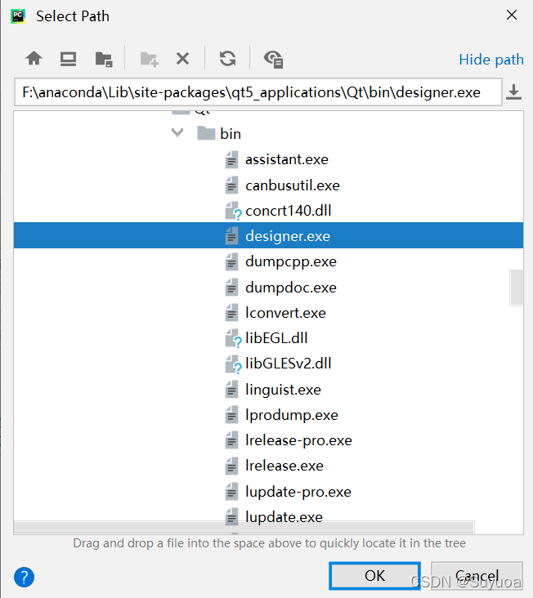Click the New Folder icon
This screenshot has width=533, height=598.
[149, 59]
